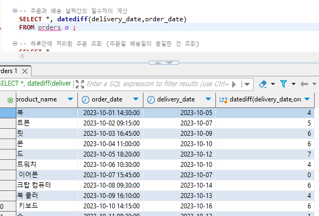This screenshot has height=216, width=319.
Task: Focus the SQL filter expression input
Action: coord(158,84)
